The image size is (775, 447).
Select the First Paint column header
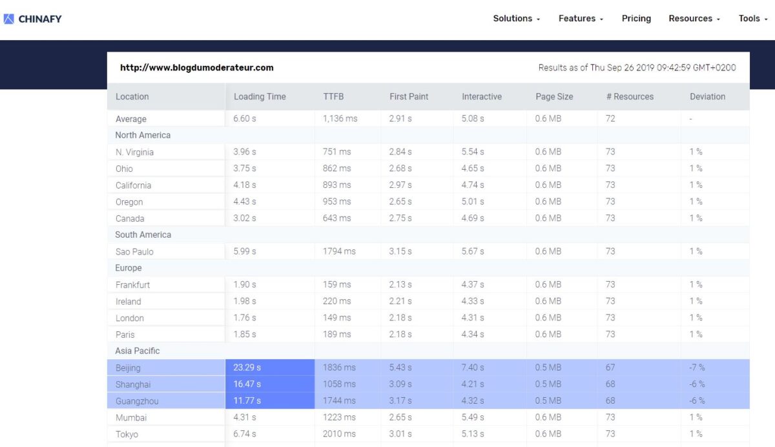409,97
